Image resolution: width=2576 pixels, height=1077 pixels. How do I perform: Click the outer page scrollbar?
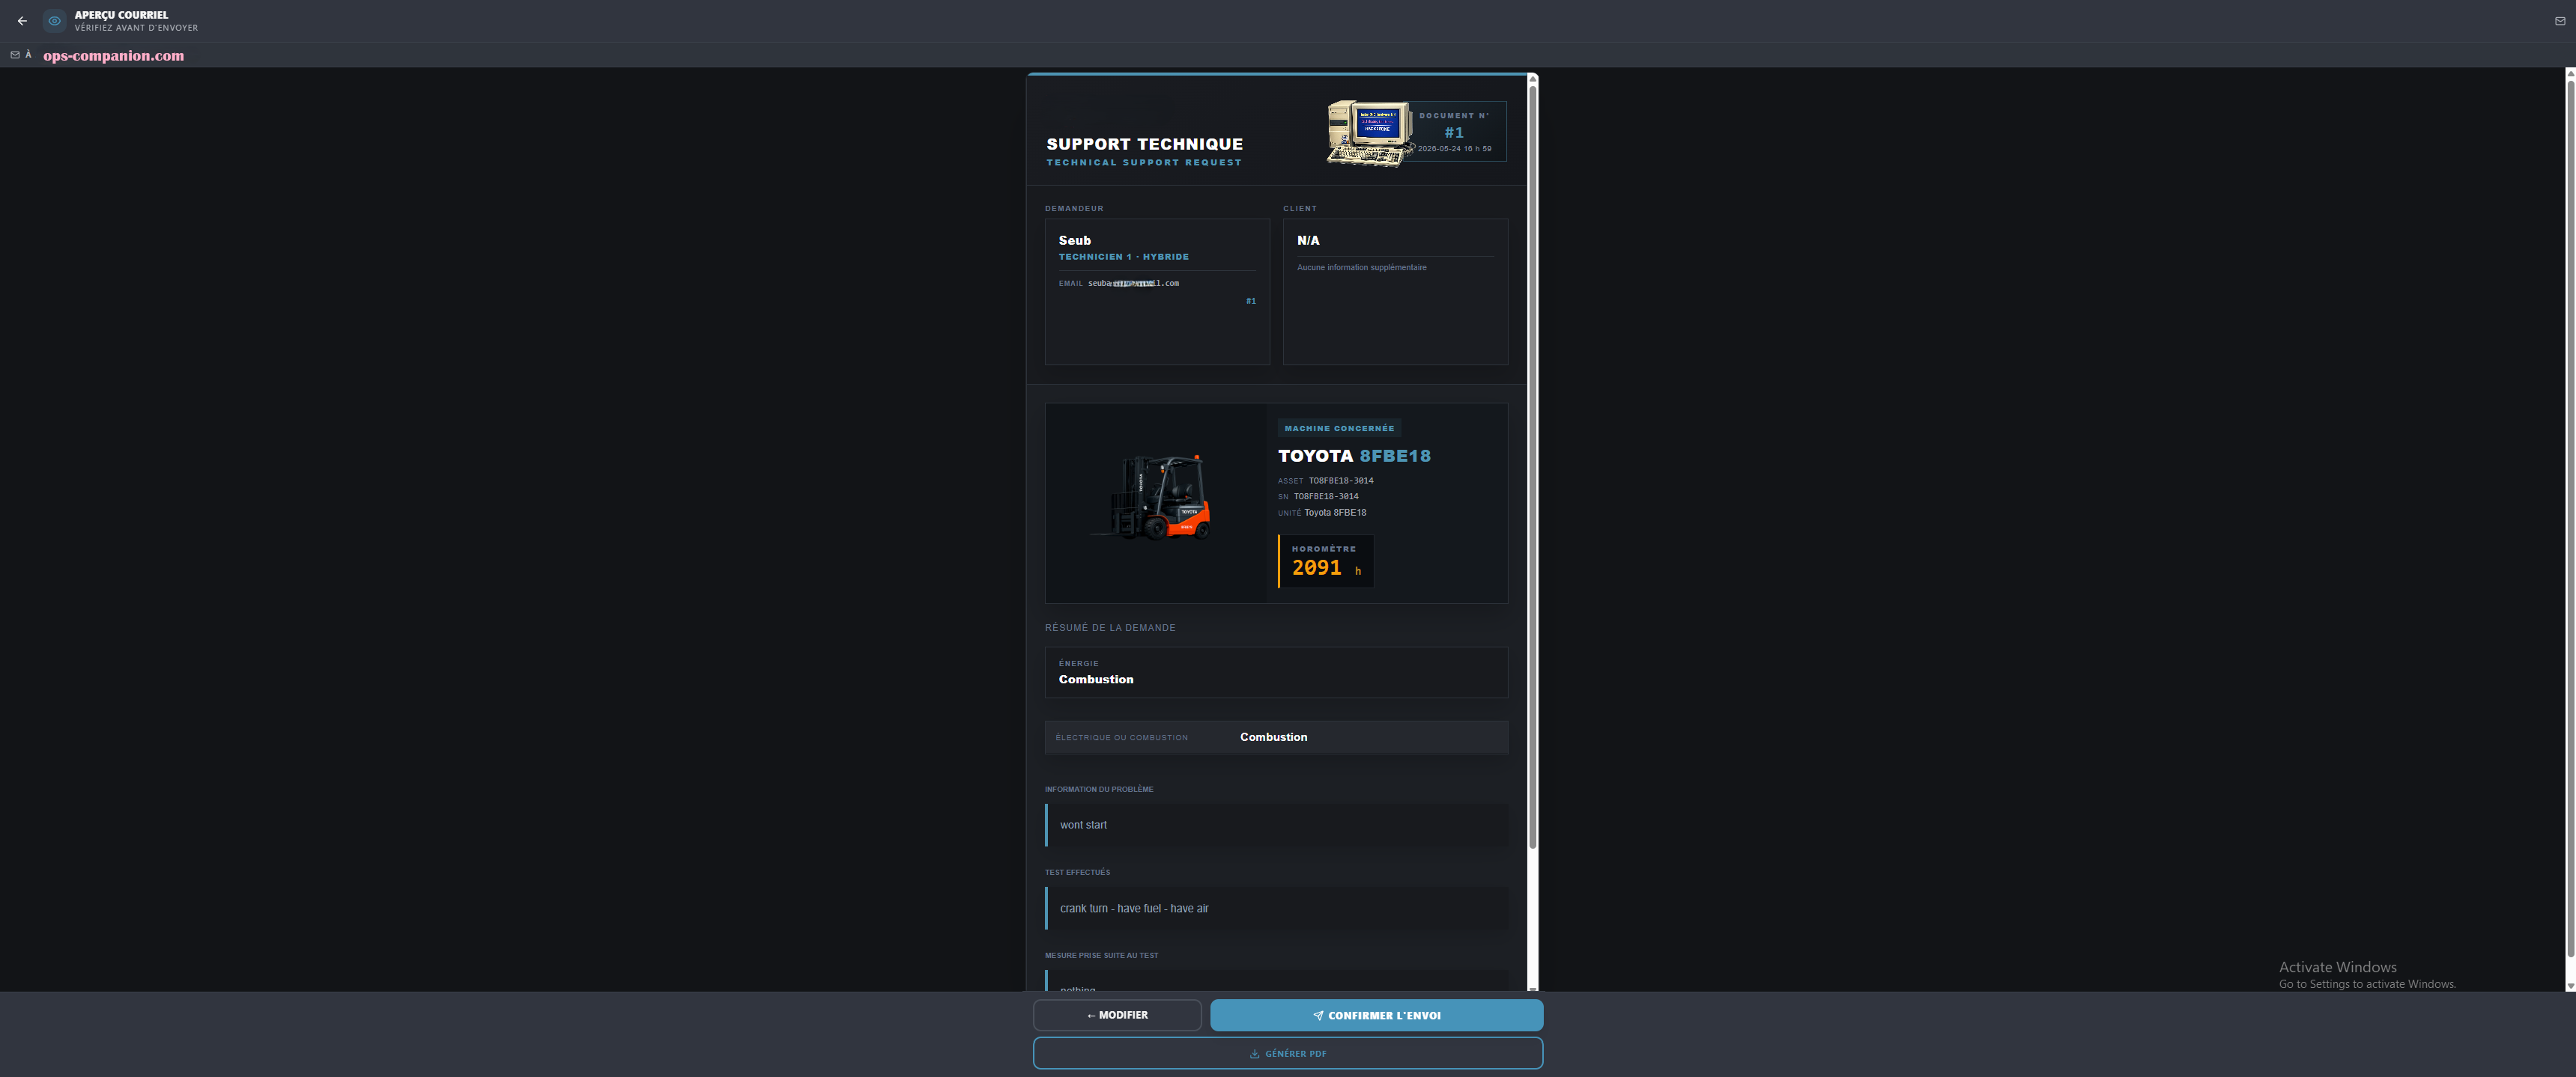[2570, 519]
